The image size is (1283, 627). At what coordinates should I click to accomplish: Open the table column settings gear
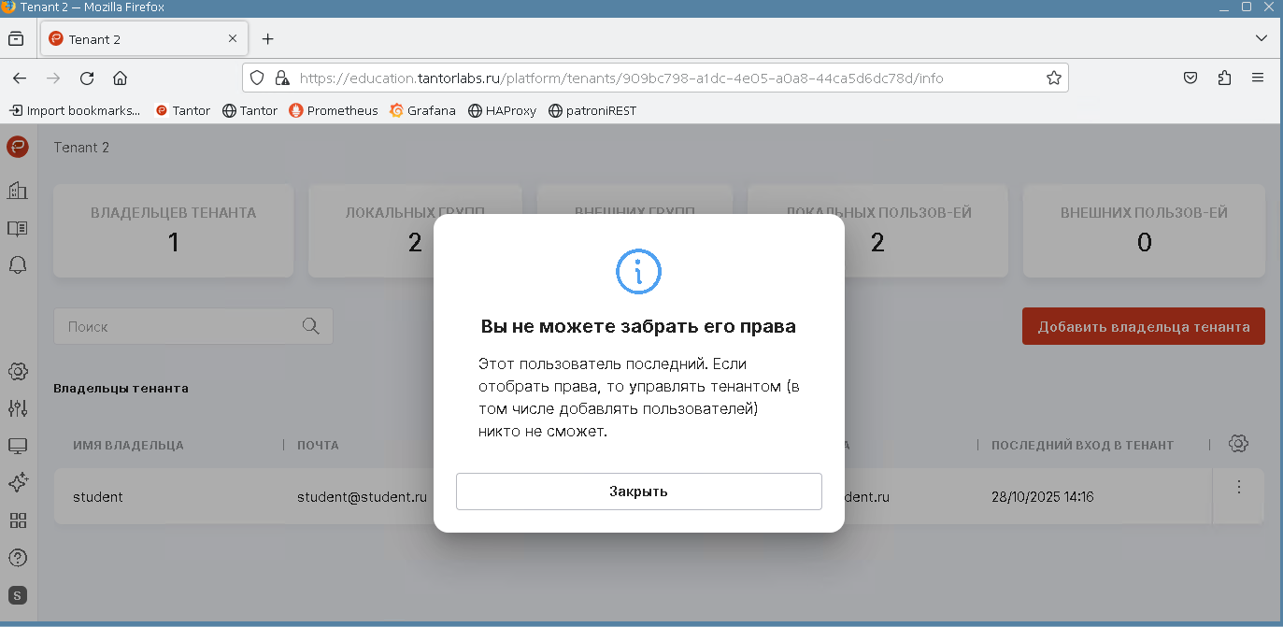(1238, 444)
